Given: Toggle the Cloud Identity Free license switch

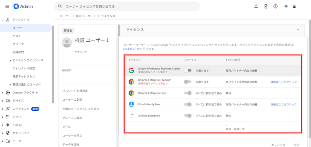Looking at the screenshot, I should click(x=188, y=104).
